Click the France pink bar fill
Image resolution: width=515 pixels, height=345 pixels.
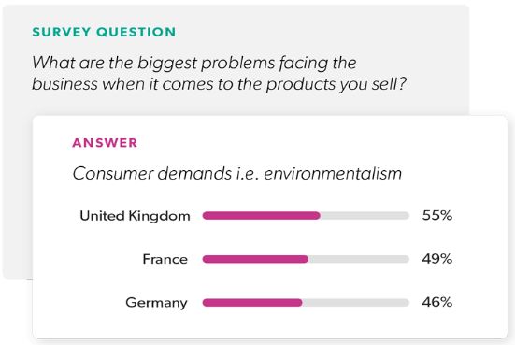(x=255, y=259)
